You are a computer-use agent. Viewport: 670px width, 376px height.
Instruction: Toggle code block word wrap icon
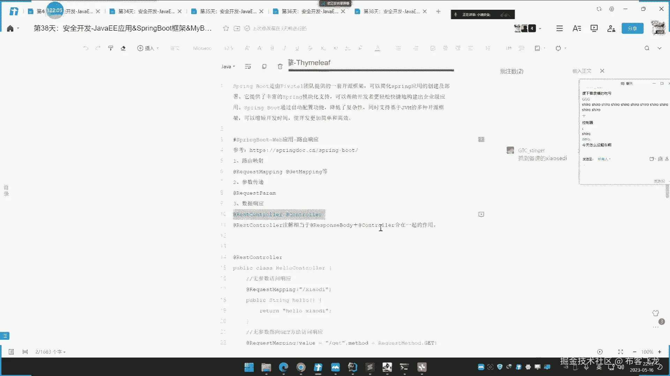tap(248, 66)
